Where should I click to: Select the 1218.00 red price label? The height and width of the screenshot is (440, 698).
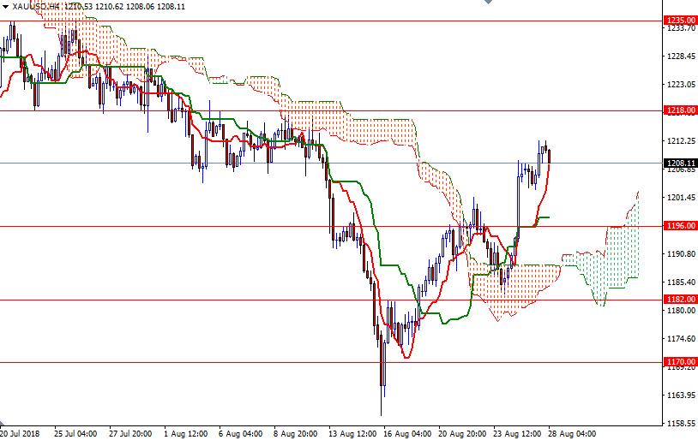680,110
